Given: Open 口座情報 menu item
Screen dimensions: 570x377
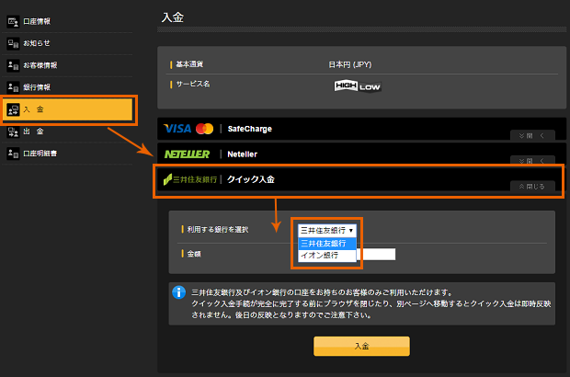Looking at the screenshot, I should pos(37,21).
